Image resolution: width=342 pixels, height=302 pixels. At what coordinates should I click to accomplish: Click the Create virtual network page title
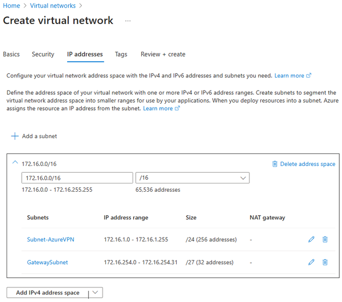point(58,21)
